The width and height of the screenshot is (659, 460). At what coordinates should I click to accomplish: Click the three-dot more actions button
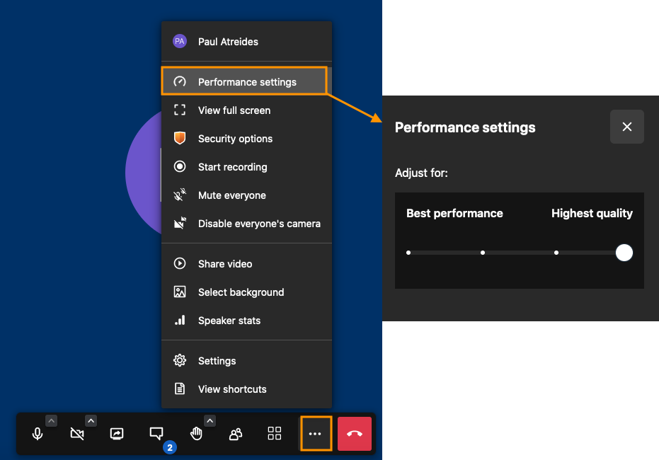tap(316, 434)
